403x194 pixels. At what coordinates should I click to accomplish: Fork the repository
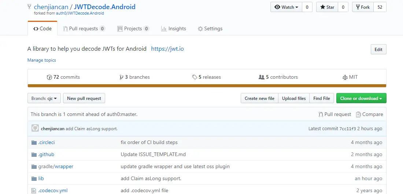(x=363, y=7)
